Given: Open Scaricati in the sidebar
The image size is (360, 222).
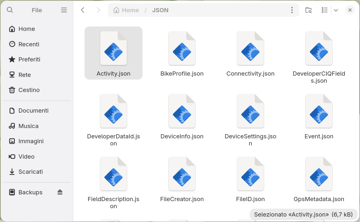Looking at the screenshot, I should coord(37,171).
